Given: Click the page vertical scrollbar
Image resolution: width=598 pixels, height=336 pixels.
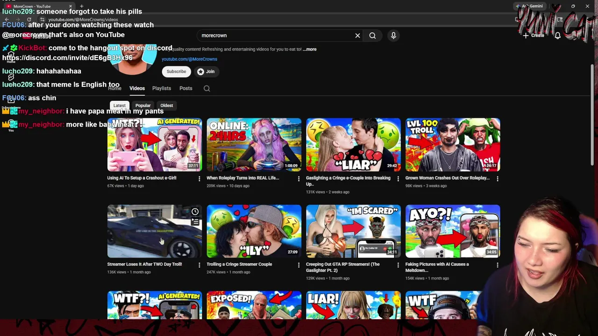Looking at the screenshot, I should coord(593,114).
